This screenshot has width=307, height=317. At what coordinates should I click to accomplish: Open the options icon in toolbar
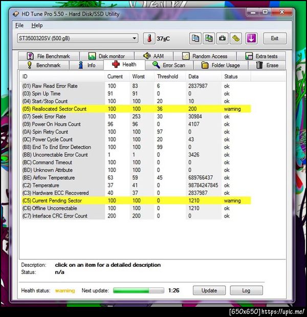point(236,38)
